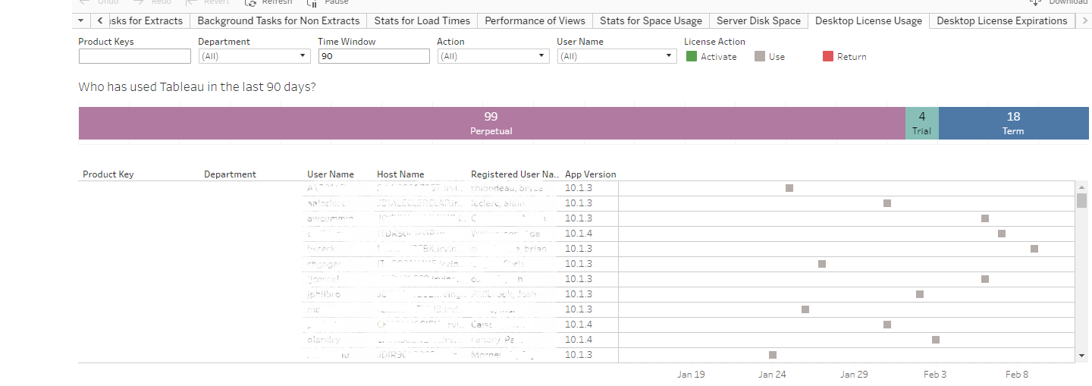This screenshot has width=1092, height=386.
Task: Click the Perpetual bar segment showing 99
Action: pos(491,124)
